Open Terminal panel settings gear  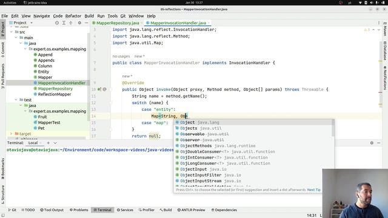point(372,143)
